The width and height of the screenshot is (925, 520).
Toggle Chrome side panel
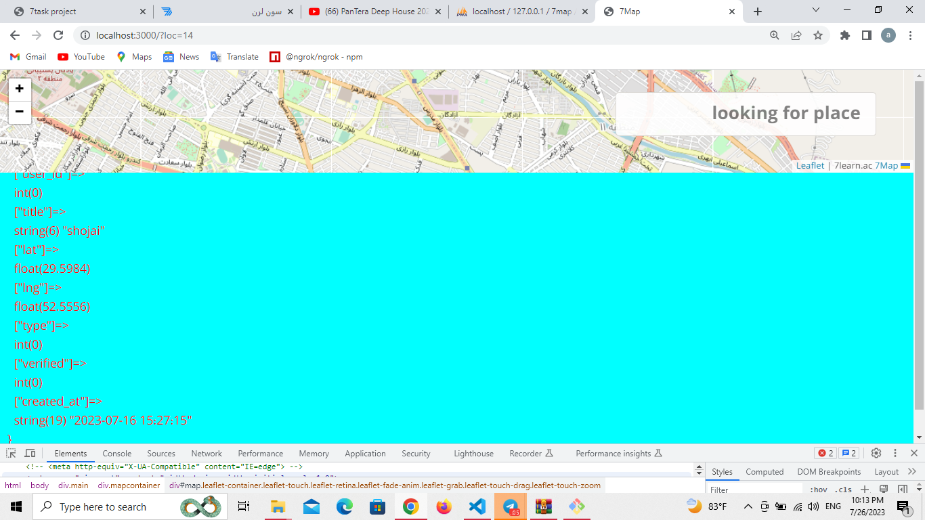[867, 35]
